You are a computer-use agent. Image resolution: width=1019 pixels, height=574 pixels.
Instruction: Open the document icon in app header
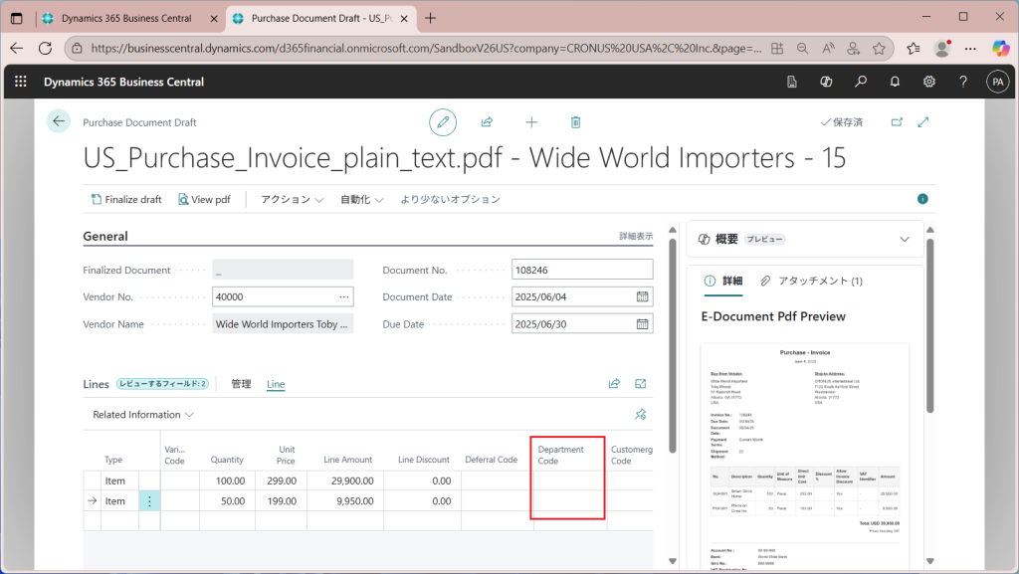(791, 82)
